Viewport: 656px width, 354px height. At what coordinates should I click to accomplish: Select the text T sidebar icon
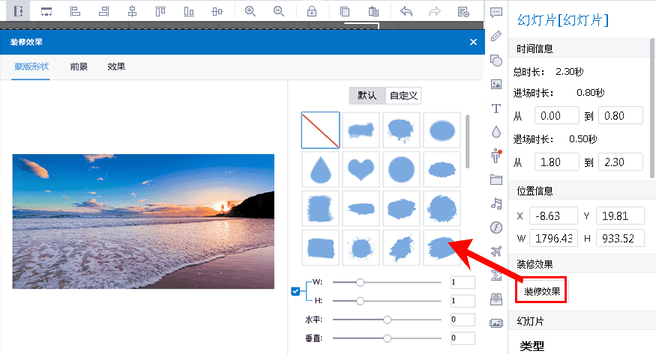(x=496, y=109)
